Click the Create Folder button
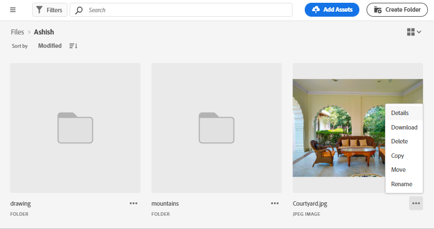 tap(397, 9)
